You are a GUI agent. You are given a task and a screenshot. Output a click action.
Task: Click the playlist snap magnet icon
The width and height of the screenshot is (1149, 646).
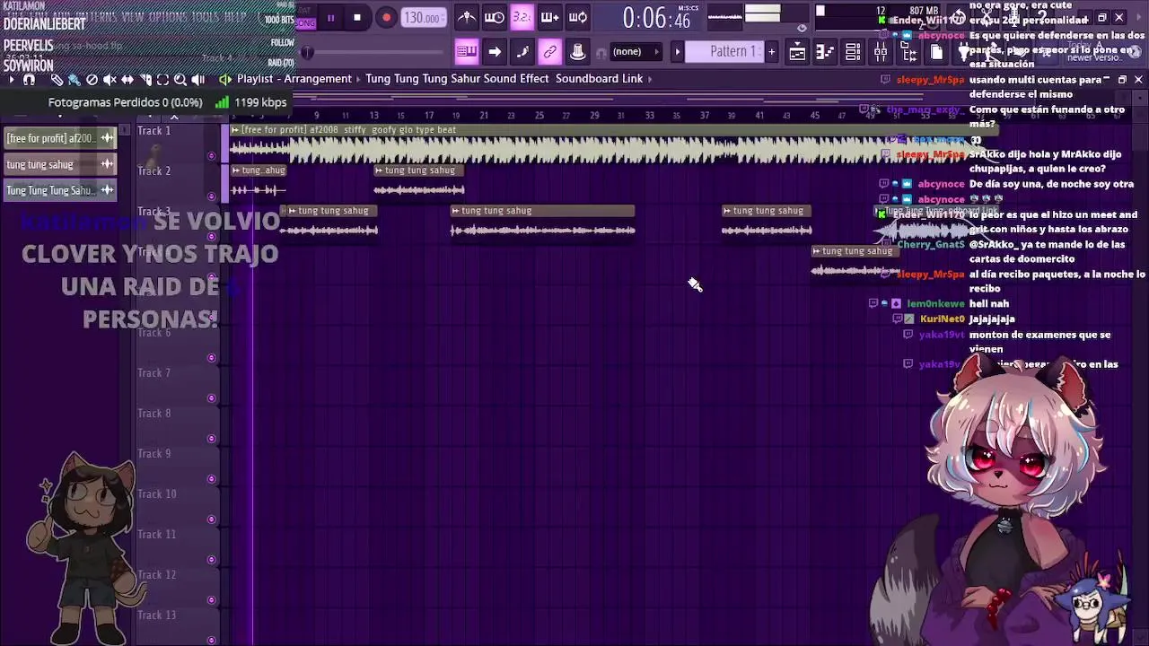[29, 80]
